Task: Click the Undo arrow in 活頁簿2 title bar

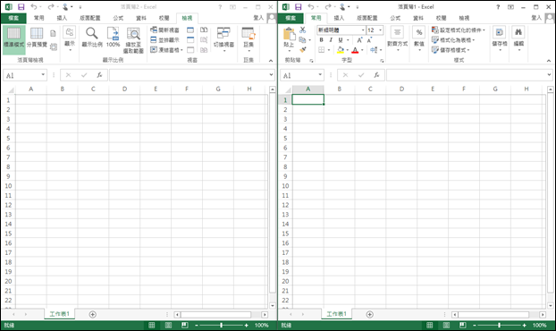Action: click(x=34, y=7)
